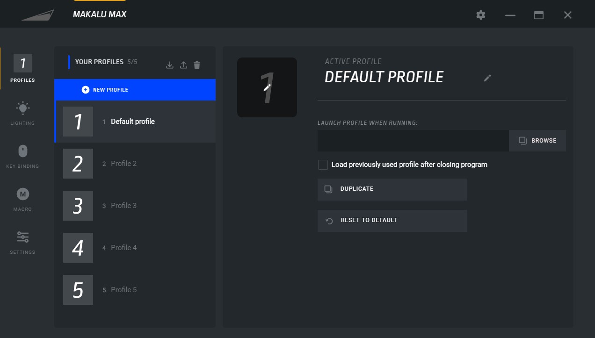Click the trash icon to delete profile
The image size is (595, 338).
coord(197,65)
